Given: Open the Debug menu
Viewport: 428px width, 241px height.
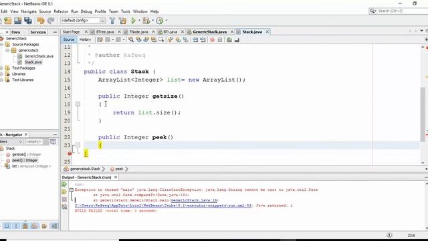Looking at the screenshot, I should coord(86,11).
